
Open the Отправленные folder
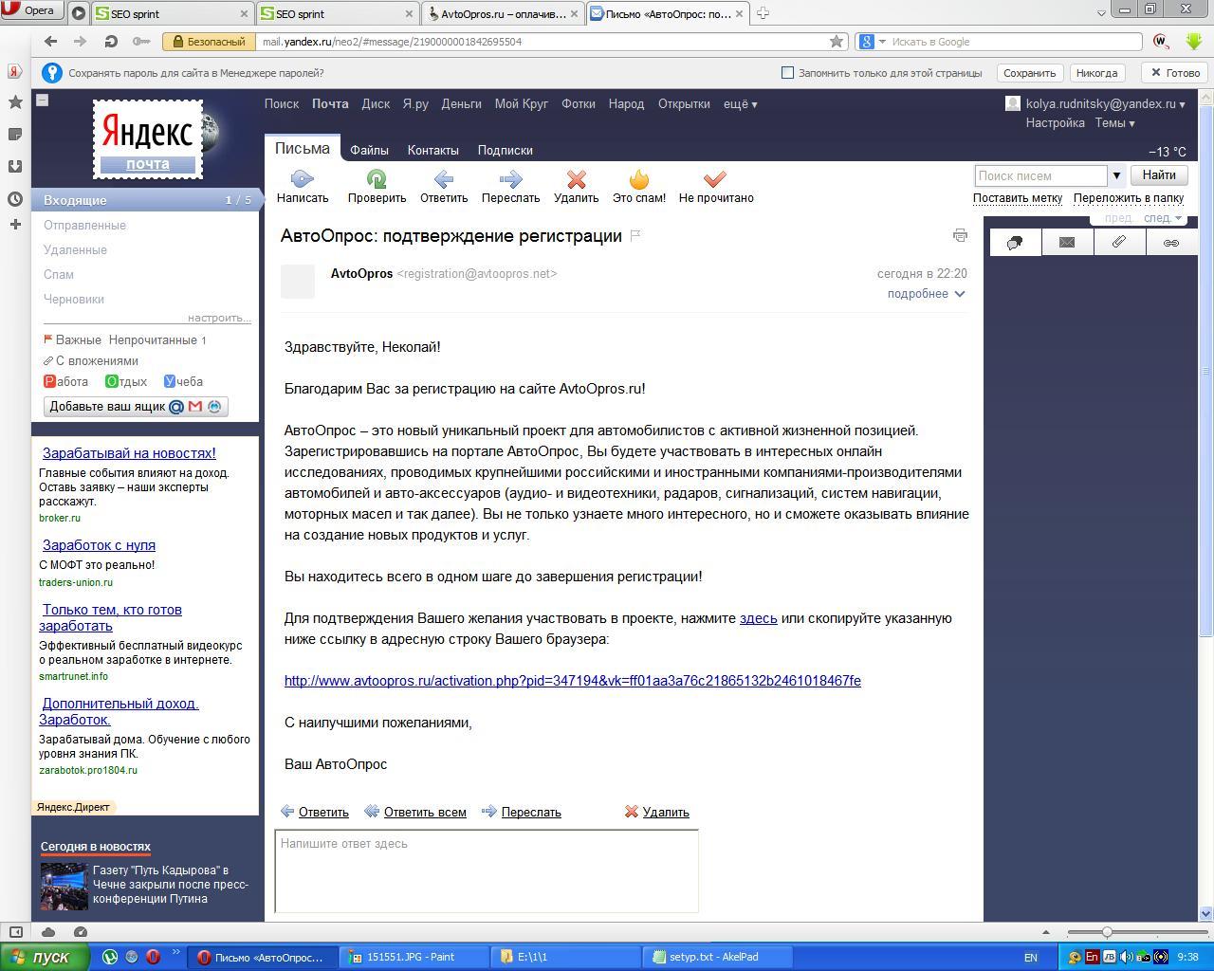pyautogui.click(x=84, y=226)
